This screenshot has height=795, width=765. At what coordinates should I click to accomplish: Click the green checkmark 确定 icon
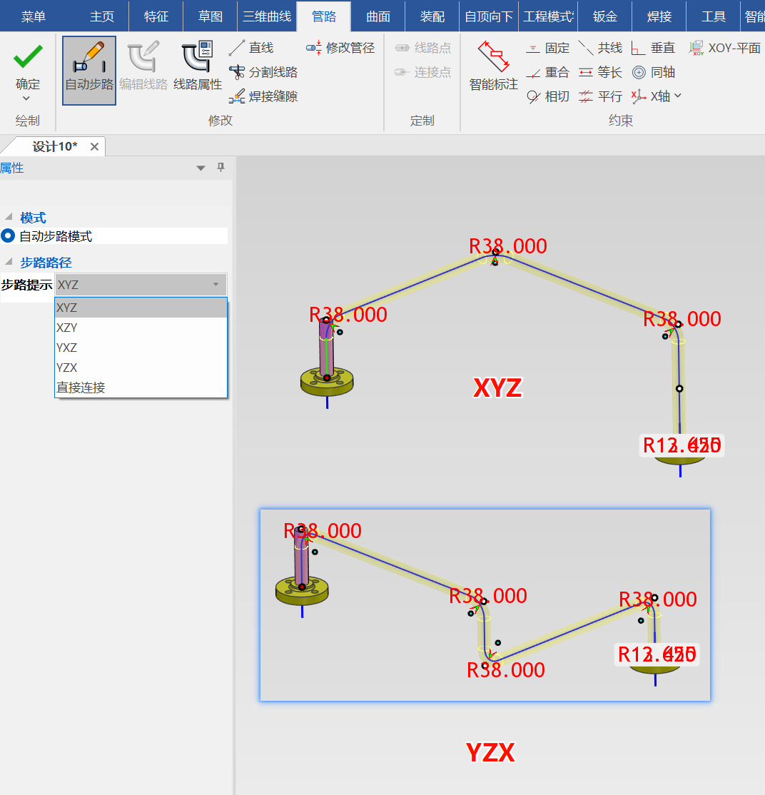[x=28, y=57]
